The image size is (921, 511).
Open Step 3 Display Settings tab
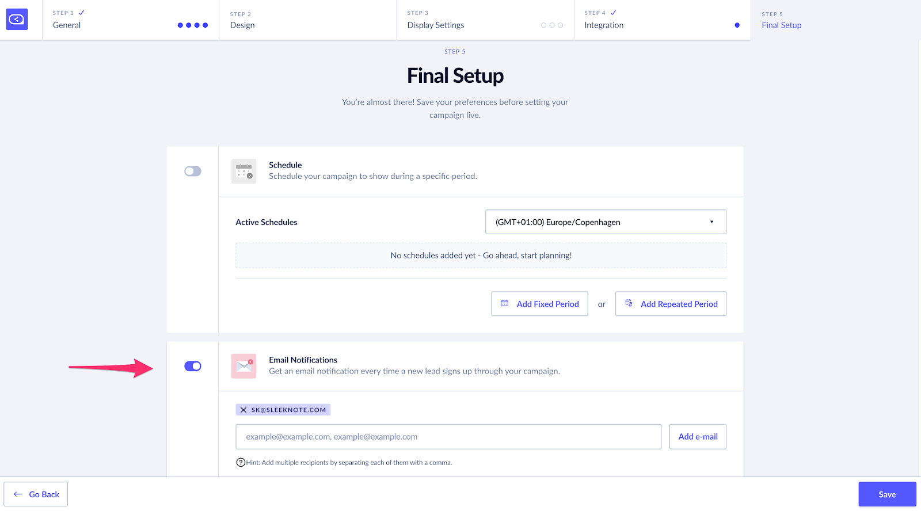pyautogui.click(x=485, y=20)
